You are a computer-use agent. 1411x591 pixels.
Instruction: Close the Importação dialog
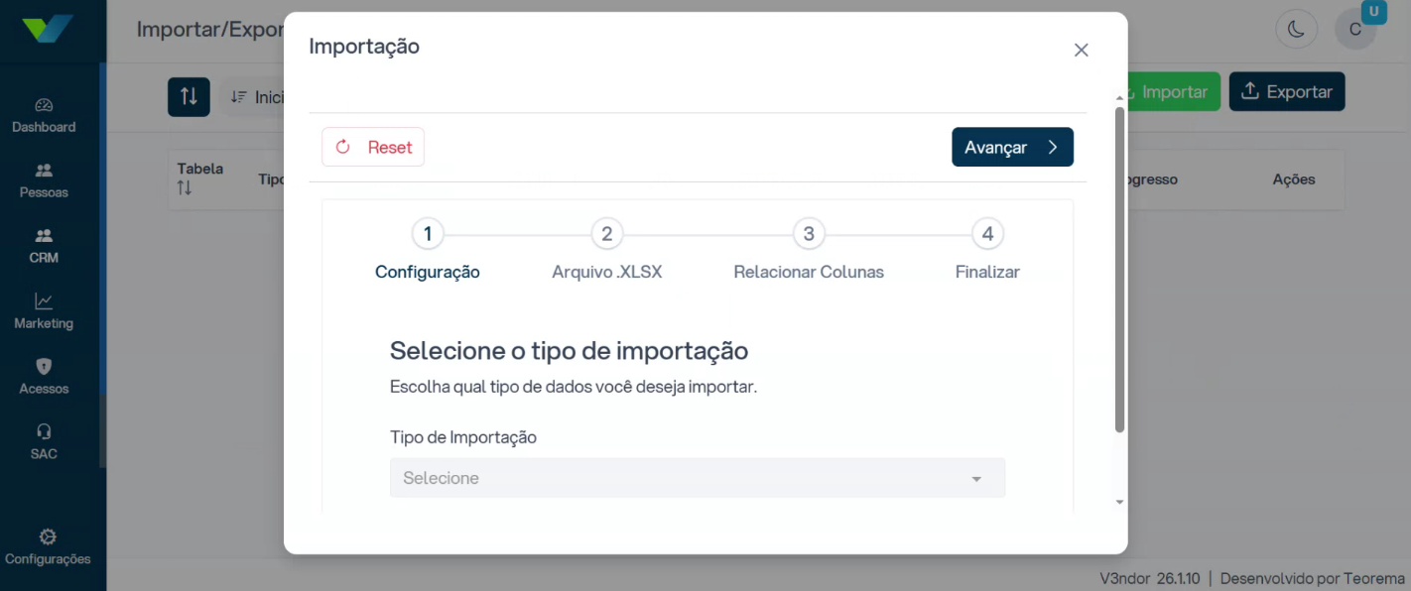pos(1082,50)
